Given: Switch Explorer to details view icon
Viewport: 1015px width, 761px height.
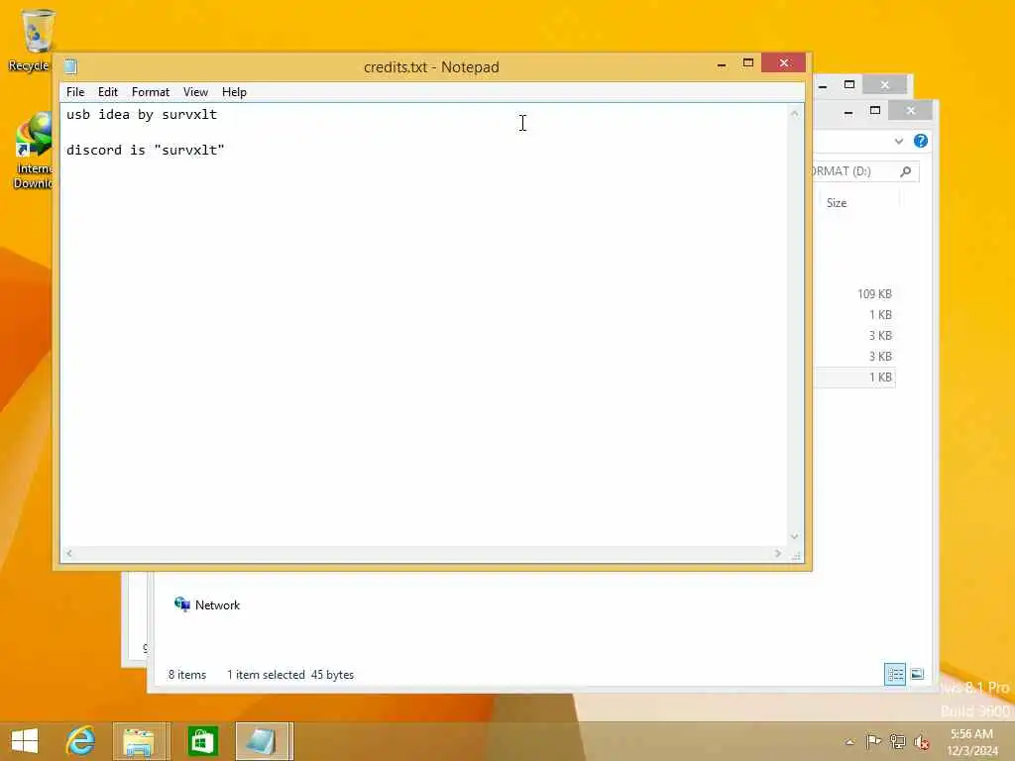Looking at the screenshot, I should click(x=895, y=674).
